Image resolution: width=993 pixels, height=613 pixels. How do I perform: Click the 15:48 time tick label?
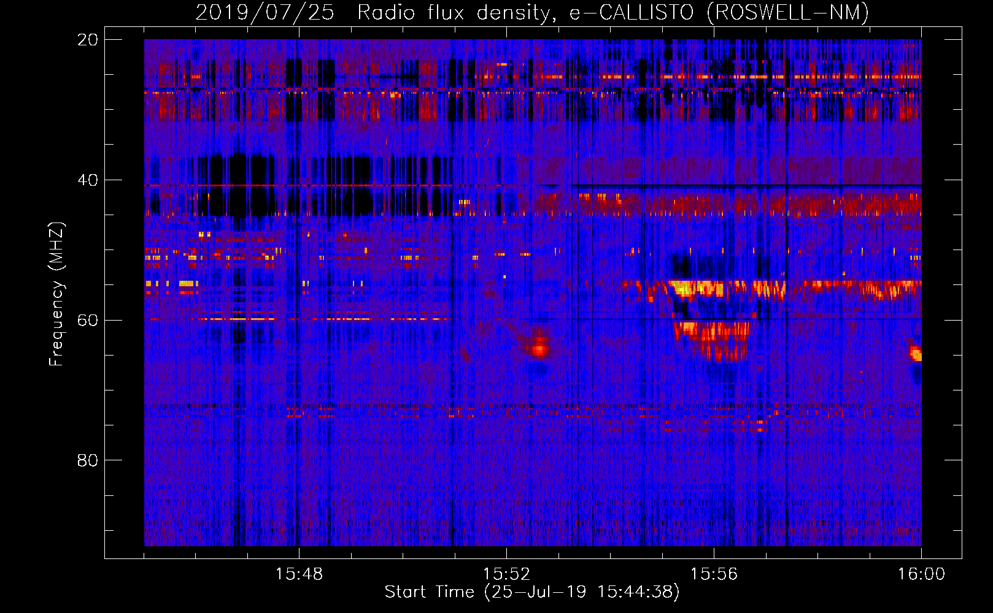[299, 574]
